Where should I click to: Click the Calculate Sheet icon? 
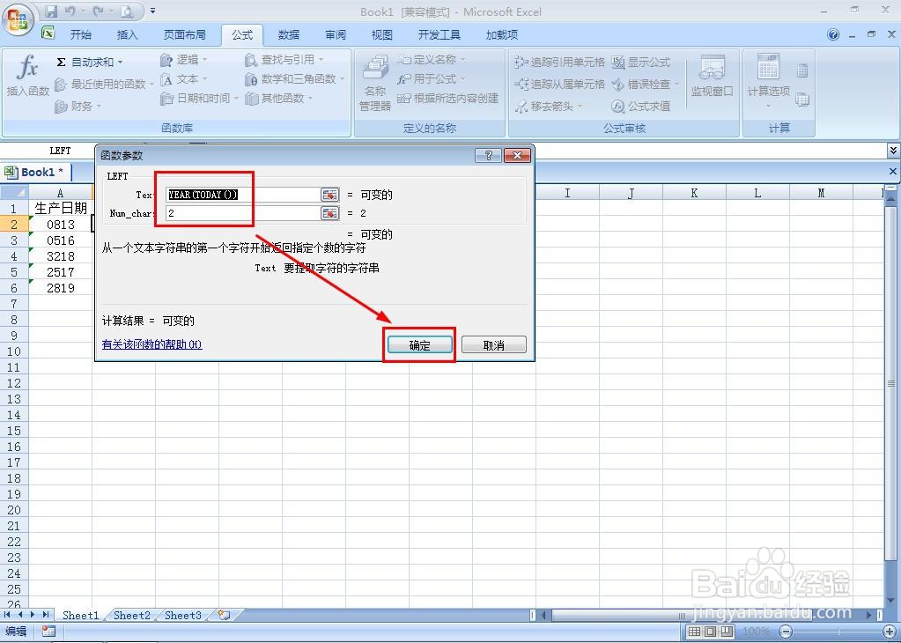(802, 100)
